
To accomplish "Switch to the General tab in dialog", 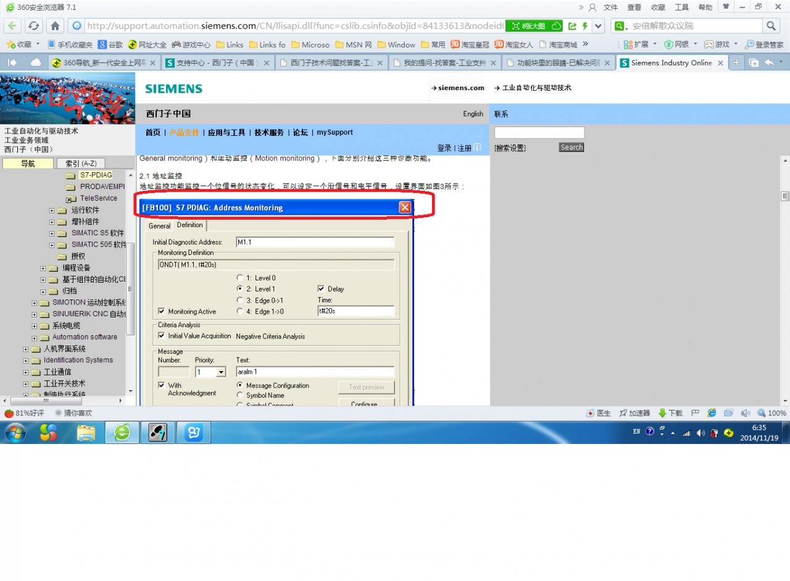I will tap(159, 226).
